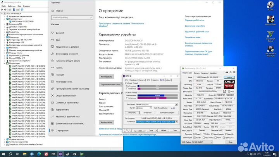Viewport: 279px width, 157px height.
Task: Open Microsoft Edge from taskbar
Action: pyautogui.click(x=39, y=154)
